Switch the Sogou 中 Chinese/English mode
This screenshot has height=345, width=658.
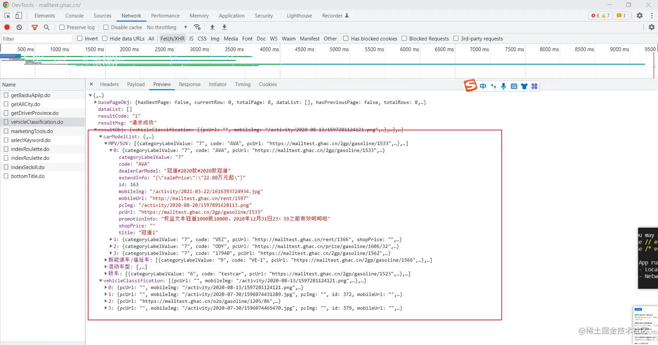[483, 86]
